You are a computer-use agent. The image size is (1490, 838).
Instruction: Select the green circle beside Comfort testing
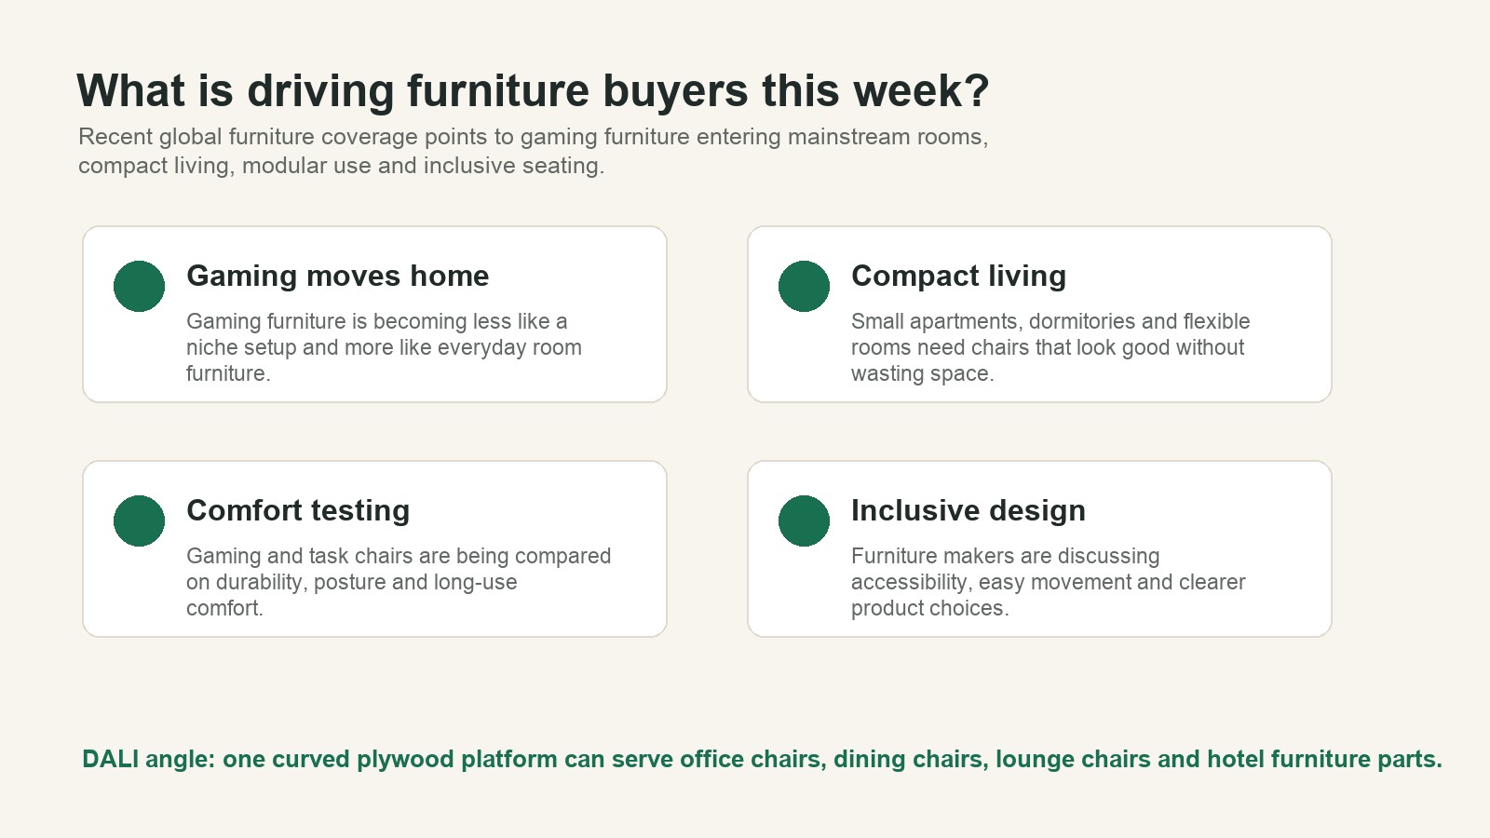pyautogui.click(x=139, y=520)
